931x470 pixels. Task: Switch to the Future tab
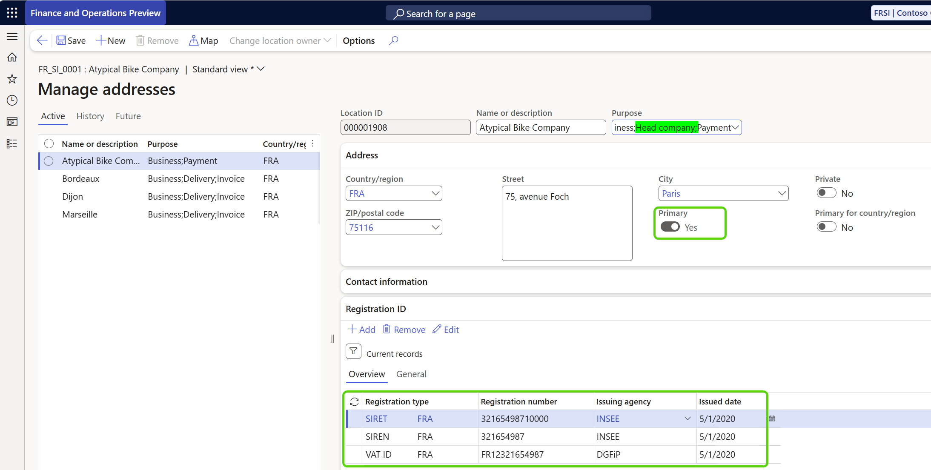click(x=128, y=116)
